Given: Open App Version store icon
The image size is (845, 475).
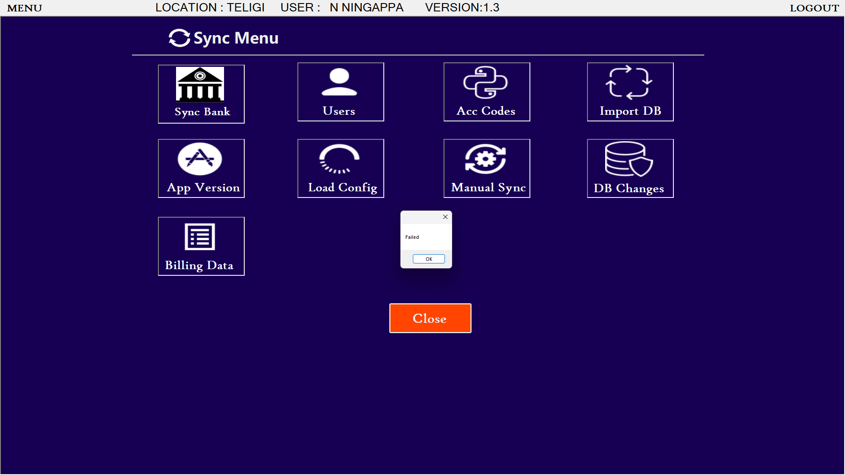Looking at the screenshot, I should pos(200,159).
